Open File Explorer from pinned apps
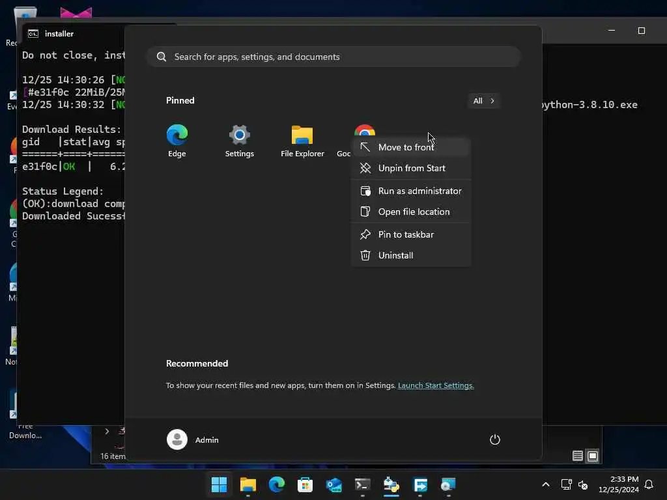The width and height of the screenshot is (667, 500). pyautogui.click(x=302, y=141)
